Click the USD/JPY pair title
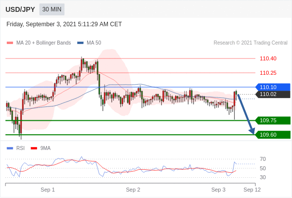292x198 pixels. 20,9
